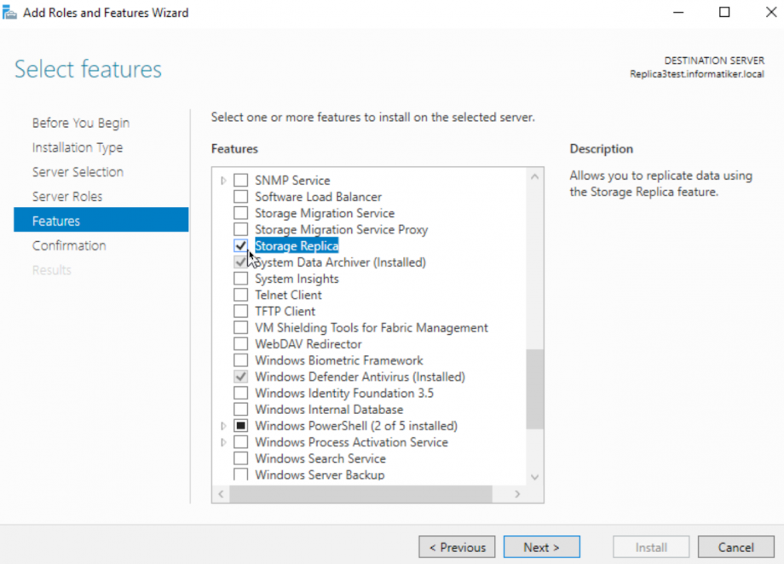This screenshot has width=784, height=564.
Task: Check Windows Server Backup
Action: coord(240,475)
